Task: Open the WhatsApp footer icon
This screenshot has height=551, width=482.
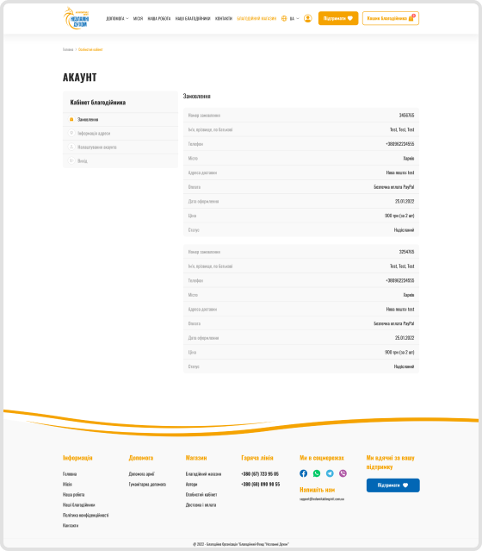Action: [317, 473]
